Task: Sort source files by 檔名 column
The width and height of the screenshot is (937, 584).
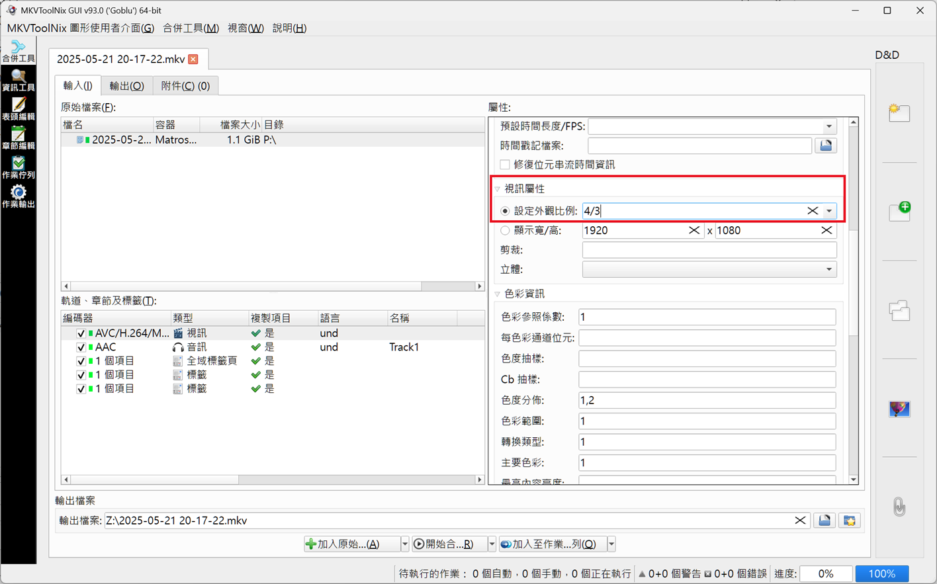Action: coord(107,125)
